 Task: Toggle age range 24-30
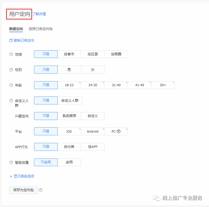[93, 85]
